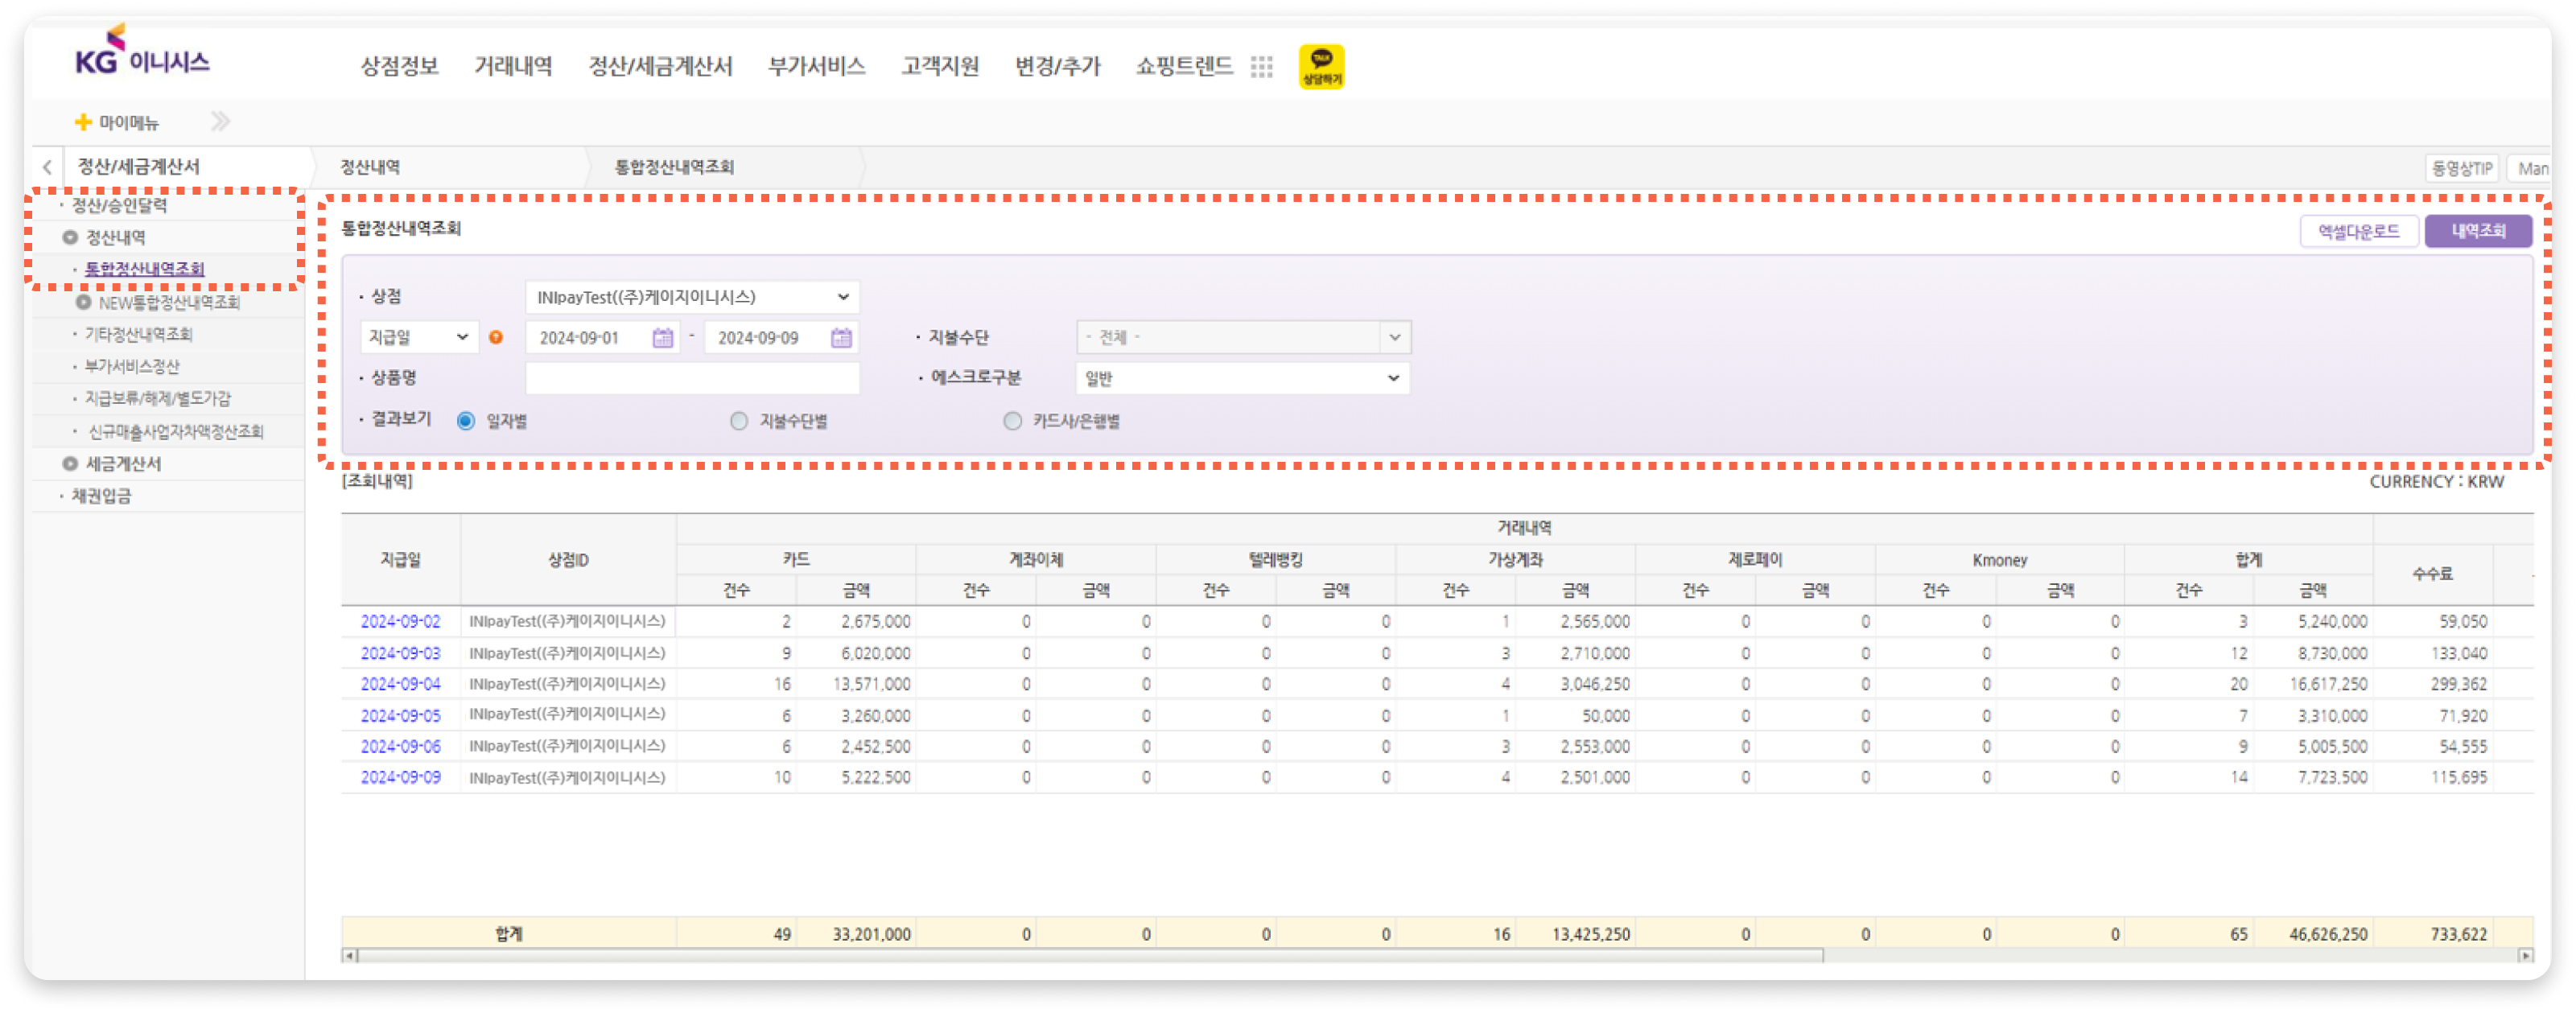The image size is (2576, 1013).
Task: Click the 세금계산서 bullet icon in sidebar
Action: (70, 464)
